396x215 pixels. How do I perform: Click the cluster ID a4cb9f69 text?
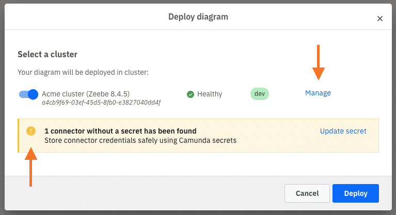(101, 103)
